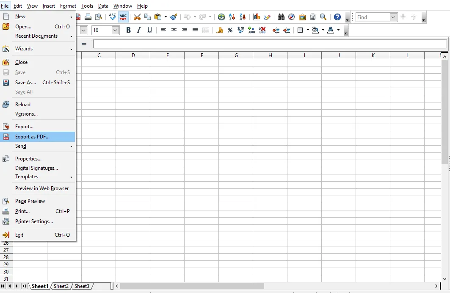Toggle AutoSpellcheck highlighting
The width and height of the screenshot is (450, 293).
click(x=123, y=17)
